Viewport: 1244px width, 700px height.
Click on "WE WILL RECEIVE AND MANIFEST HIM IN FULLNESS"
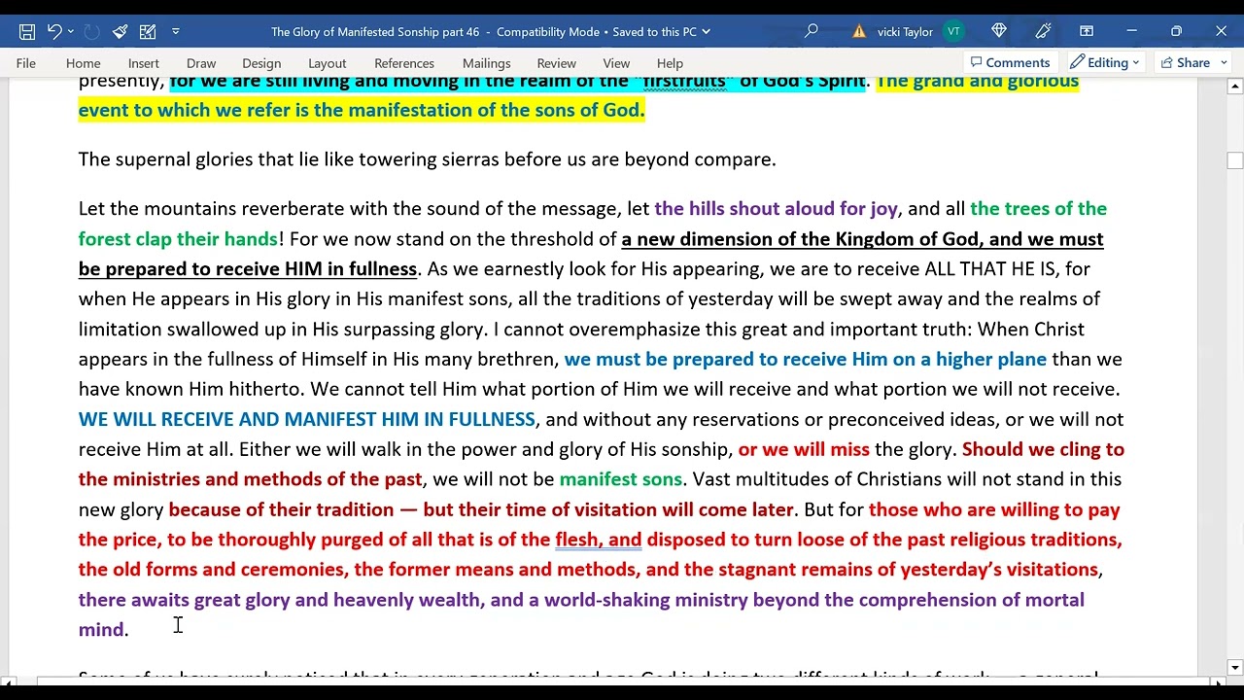[x=306, y=420]
